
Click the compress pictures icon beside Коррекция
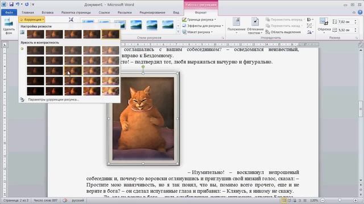(x=71, y=20)
